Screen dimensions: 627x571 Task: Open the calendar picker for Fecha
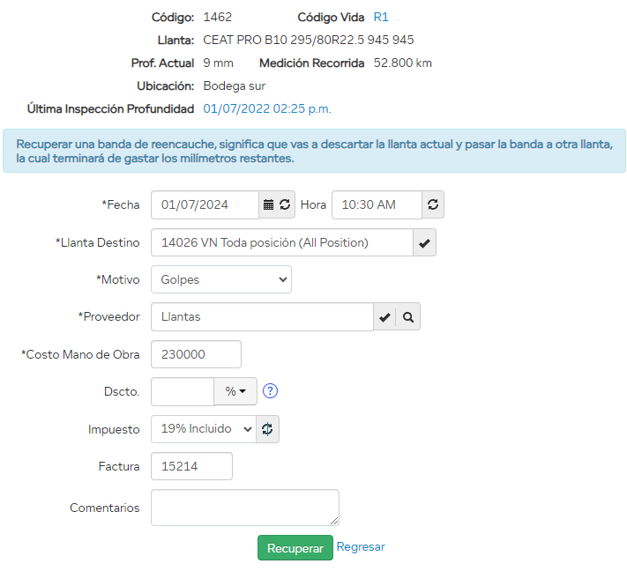click(269, 204)
